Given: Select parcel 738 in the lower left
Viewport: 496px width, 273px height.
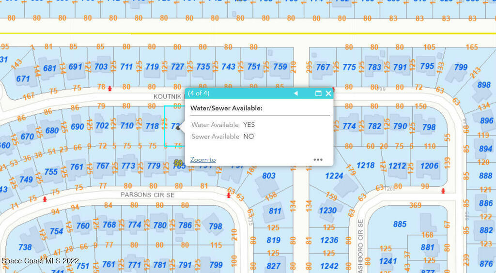Looking at the screenshot, I should pos(25,247).
